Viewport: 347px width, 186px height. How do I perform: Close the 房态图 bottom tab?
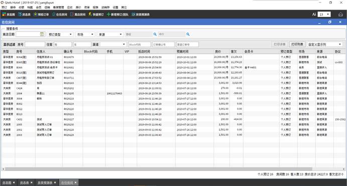pyautogui.click(x=14, y=182)
